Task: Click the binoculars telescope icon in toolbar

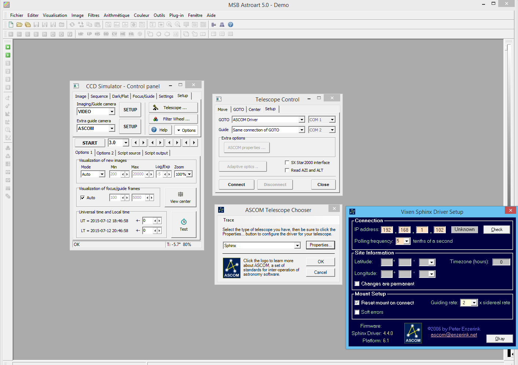Action: pyautogui.click(x=222, y=25)
